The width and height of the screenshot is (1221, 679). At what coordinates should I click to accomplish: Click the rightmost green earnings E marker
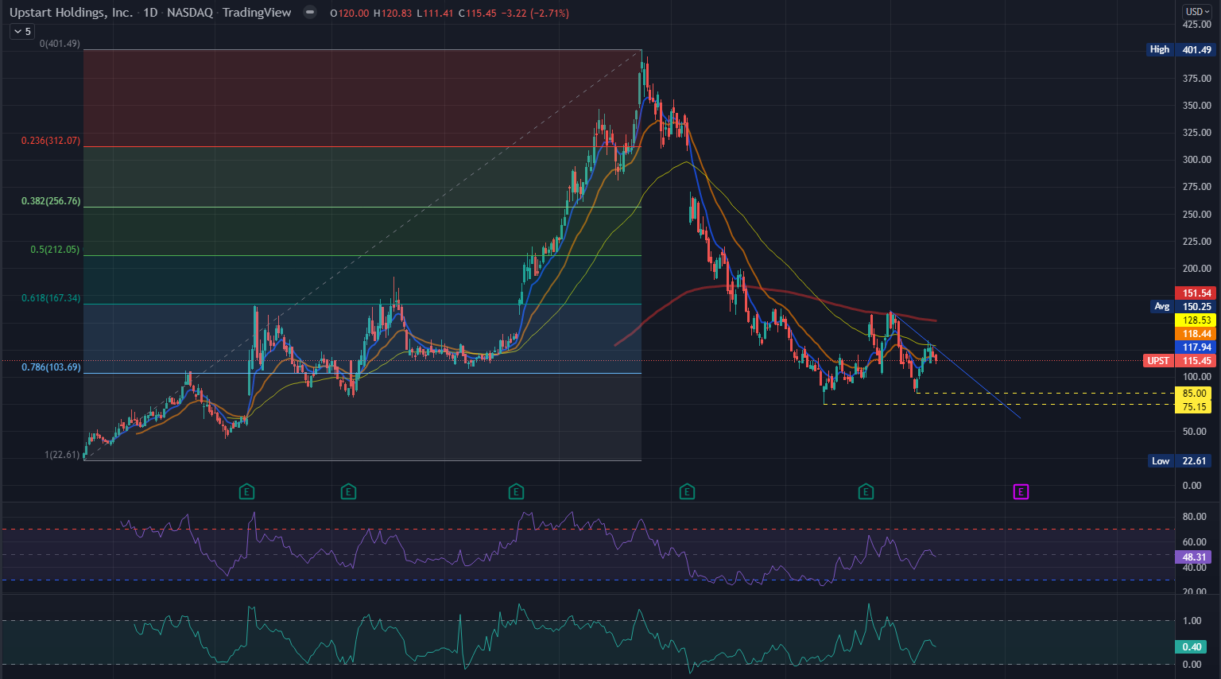click(866, 491)
